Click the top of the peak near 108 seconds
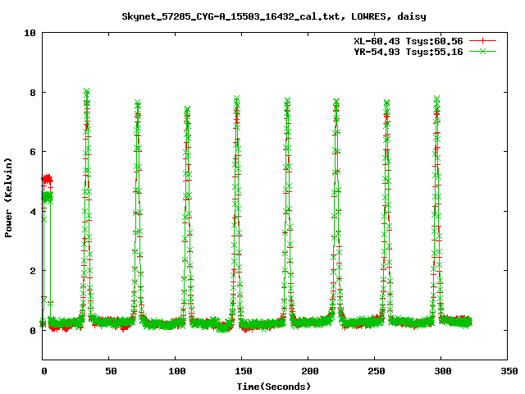525x394 pixels. 187,110
